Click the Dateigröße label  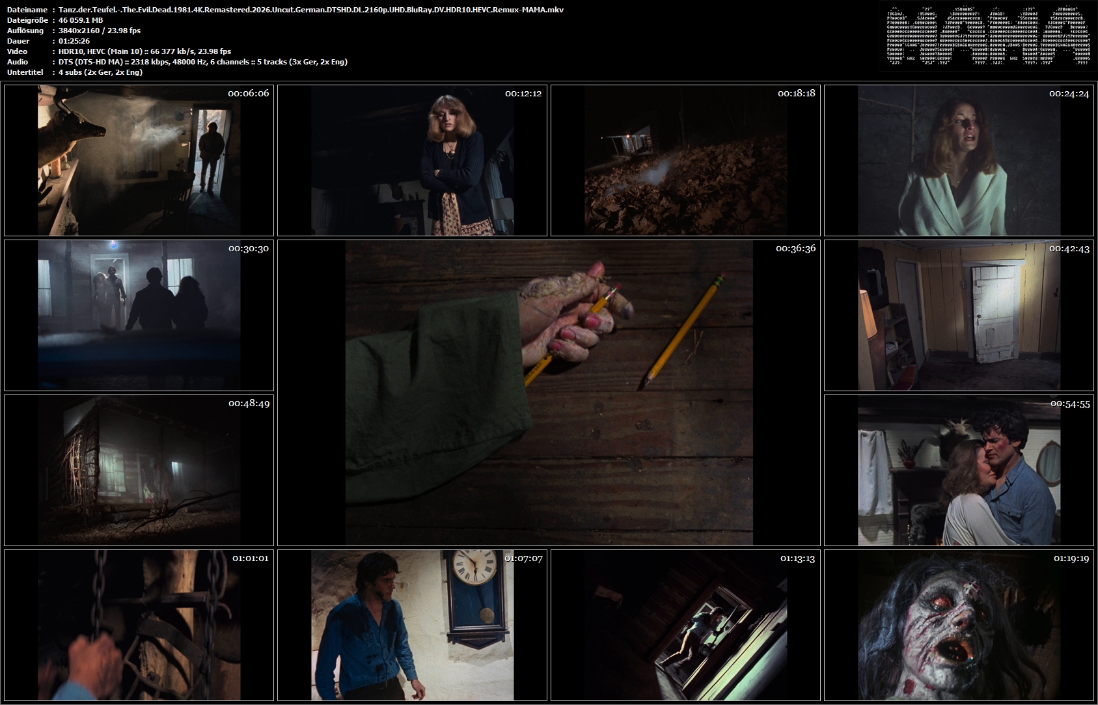tap(29, 20)
